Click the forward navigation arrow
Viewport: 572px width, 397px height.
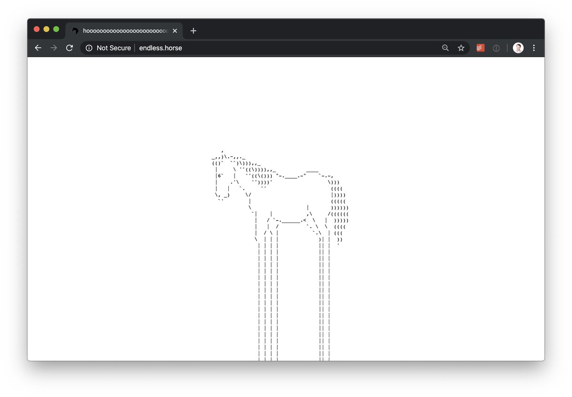click(54, 48)
